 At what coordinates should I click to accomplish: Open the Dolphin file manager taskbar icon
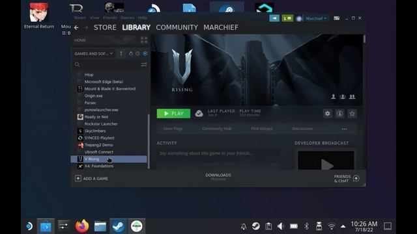coord(100,227)
